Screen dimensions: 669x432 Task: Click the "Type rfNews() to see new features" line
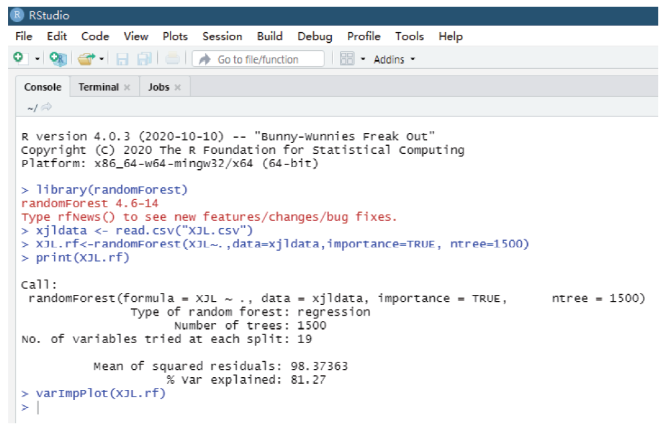click(x=209, y=217)
